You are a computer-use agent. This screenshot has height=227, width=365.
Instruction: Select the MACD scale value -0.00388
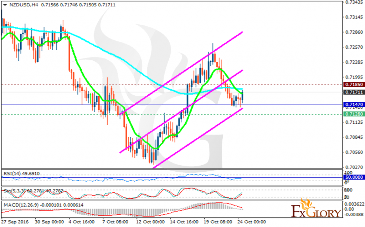(354, 214)
